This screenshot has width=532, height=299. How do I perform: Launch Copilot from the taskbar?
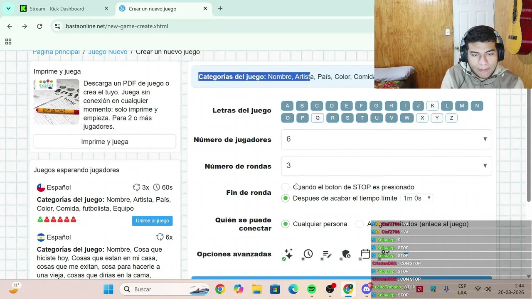(238, 289)
